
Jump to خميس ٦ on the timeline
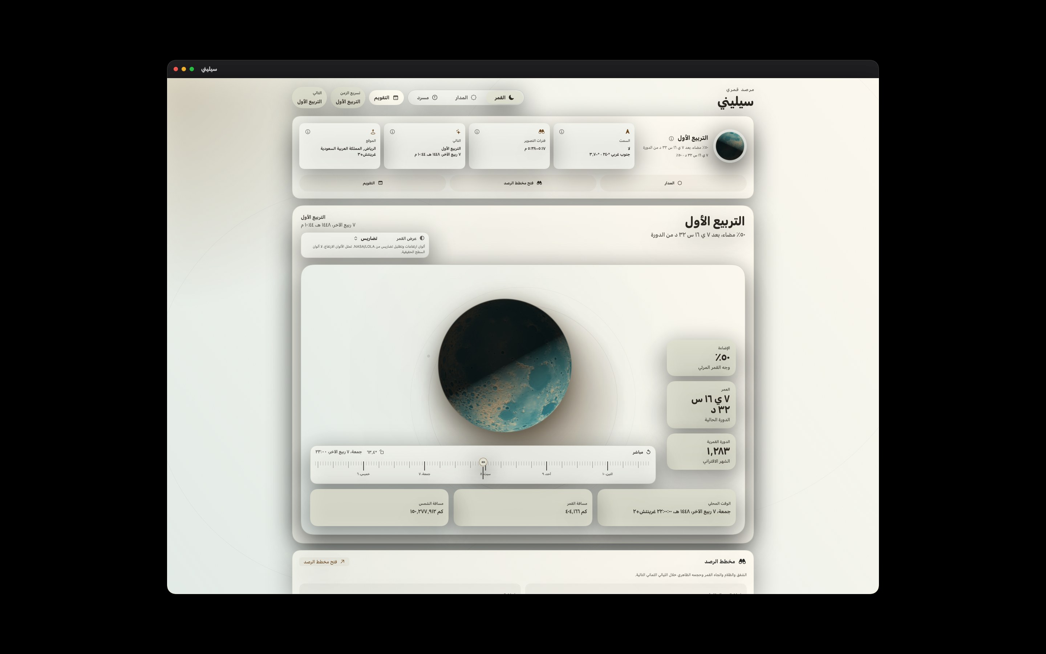coord(363,474)
